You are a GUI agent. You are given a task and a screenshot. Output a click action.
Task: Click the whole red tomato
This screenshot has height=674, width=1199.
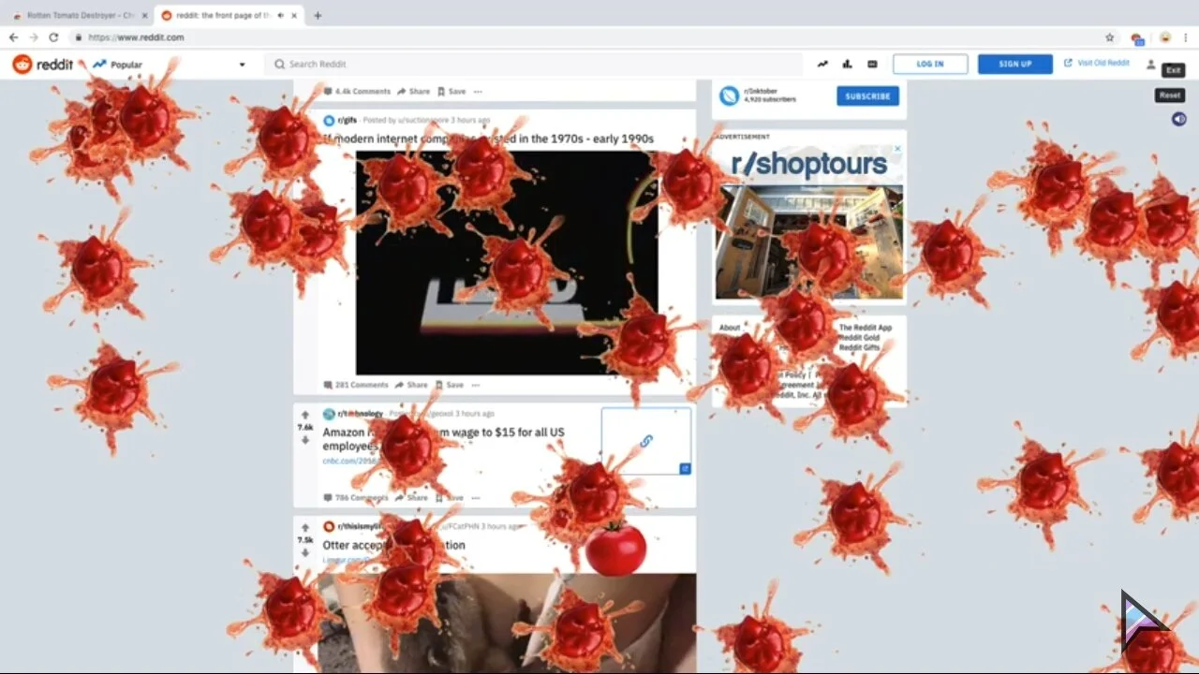[615, 548]
